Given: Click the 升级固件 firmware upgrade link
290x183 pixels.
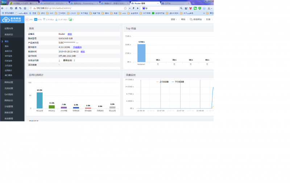Looking at the screenshot, I should (x=77, y=47).
